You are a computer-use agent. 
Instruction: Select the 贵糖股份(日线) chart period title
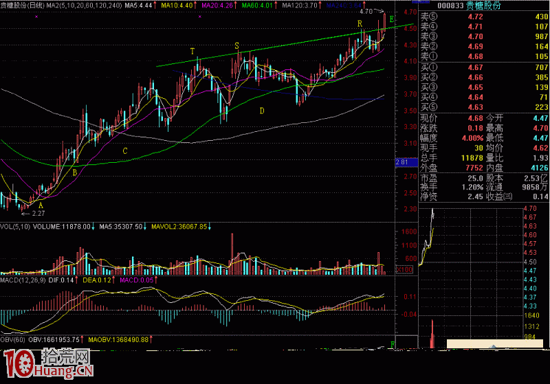click(x=22, y=4)
